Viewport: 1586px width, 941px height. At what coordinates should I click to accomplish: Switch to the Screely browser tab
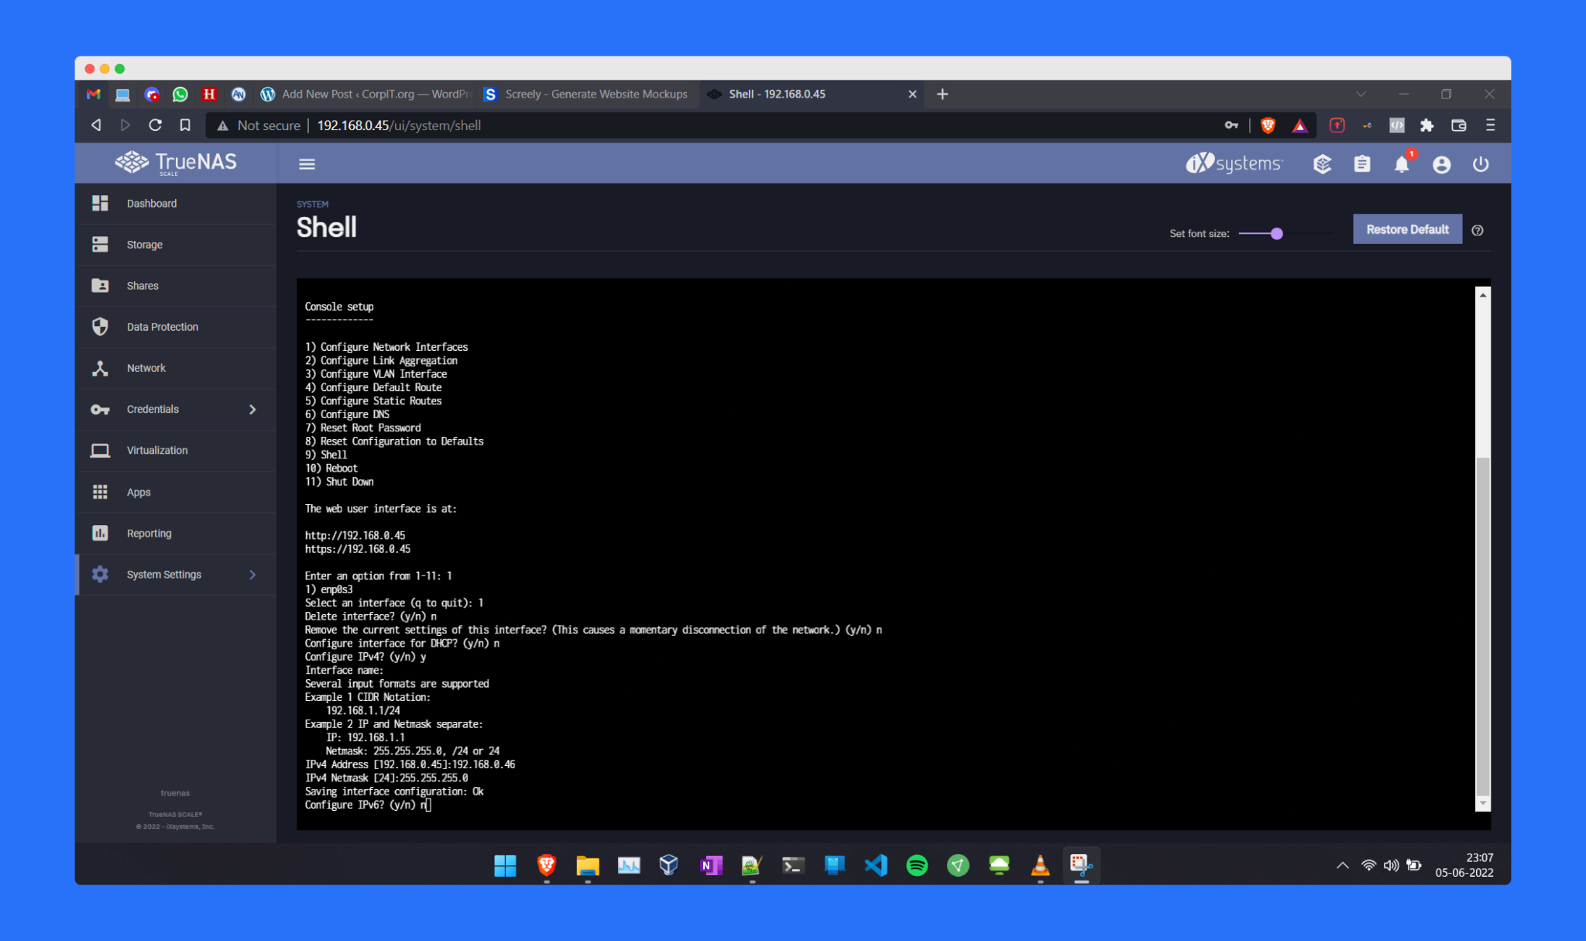coord(586,94)
